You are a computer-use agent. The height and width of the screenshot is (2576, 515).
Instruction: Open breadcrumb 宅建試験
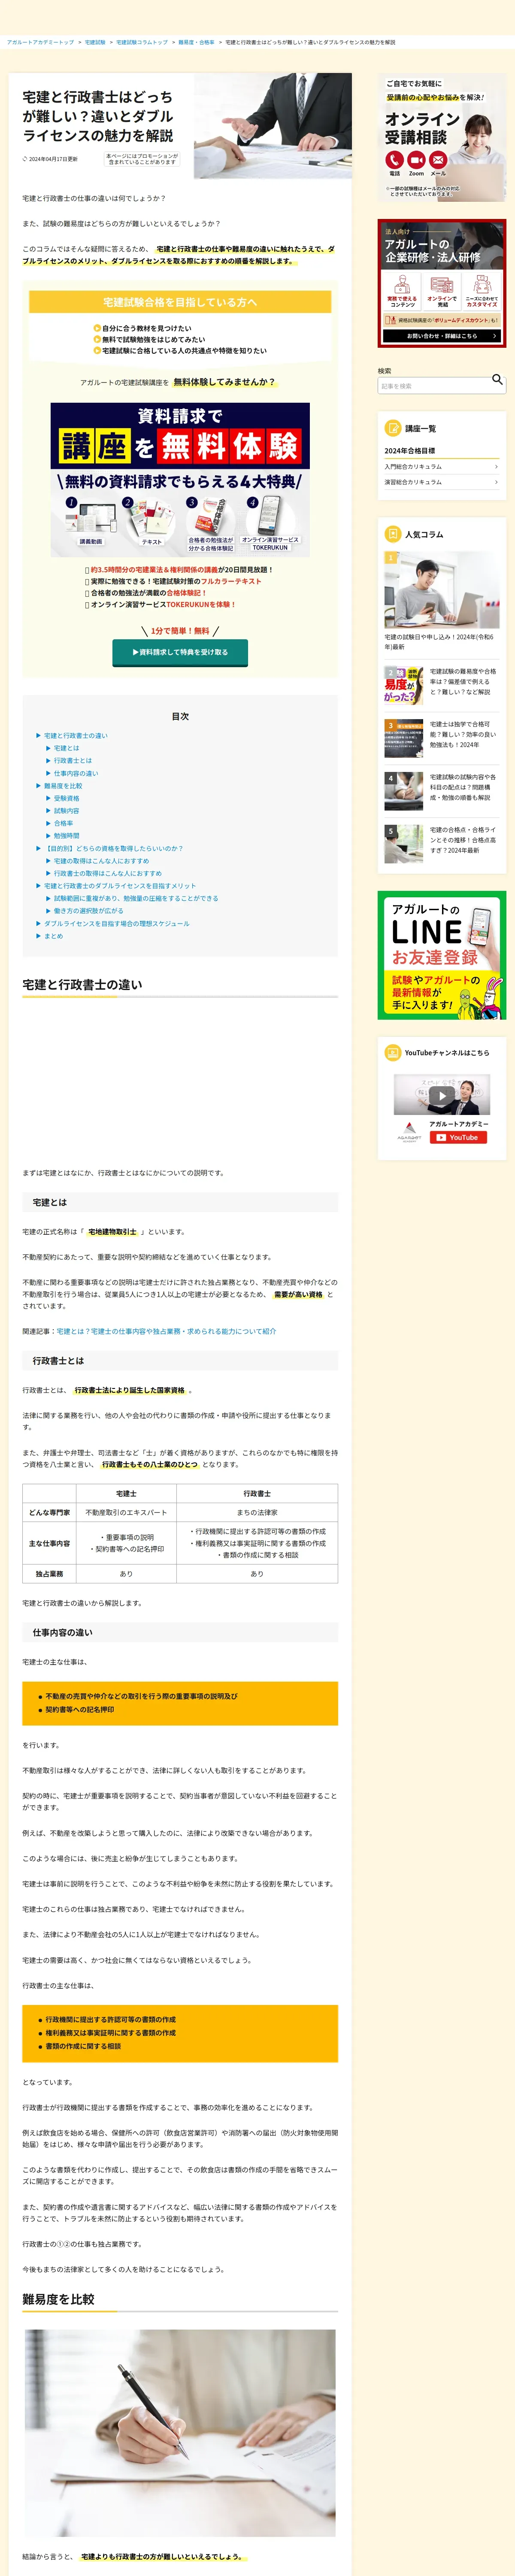tap(95, 42)
